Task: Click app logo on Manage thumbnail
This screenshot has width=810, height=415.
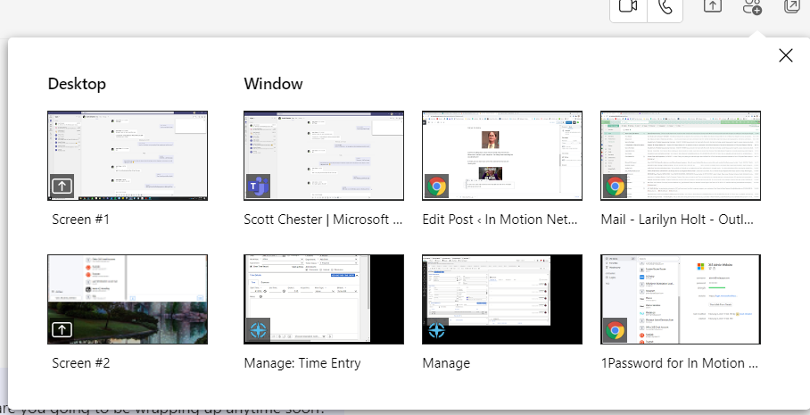Action: click(x=436, y=329)
